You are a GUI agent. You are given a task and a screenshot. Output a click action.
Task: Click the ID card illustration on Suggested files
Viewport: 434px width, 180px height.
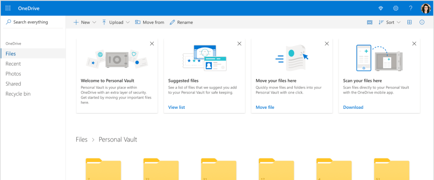pos(215,64)
